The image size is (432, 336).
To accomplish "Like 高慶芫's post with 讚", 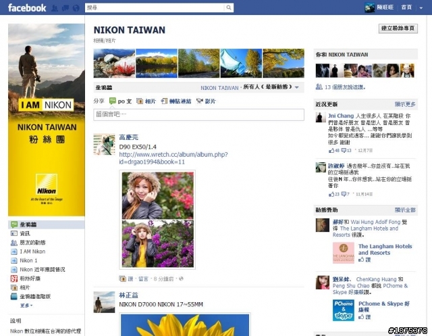I will [x=130, y=279].
